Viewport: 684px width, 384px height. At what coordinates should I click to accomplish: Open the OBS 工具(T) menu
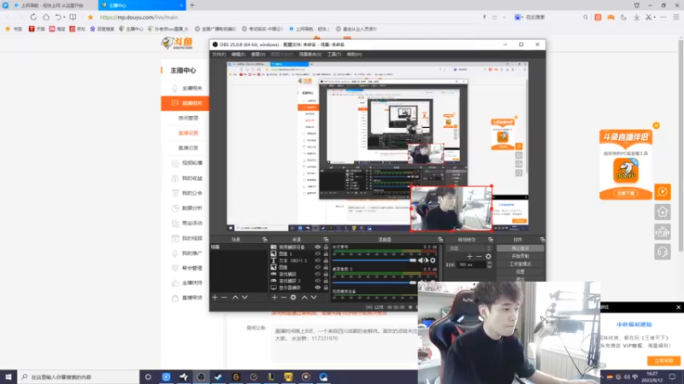pos(334,55)
